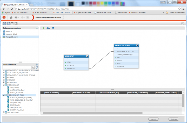Remove the WORLDCUP table from canvas

(x=87, y=56)
